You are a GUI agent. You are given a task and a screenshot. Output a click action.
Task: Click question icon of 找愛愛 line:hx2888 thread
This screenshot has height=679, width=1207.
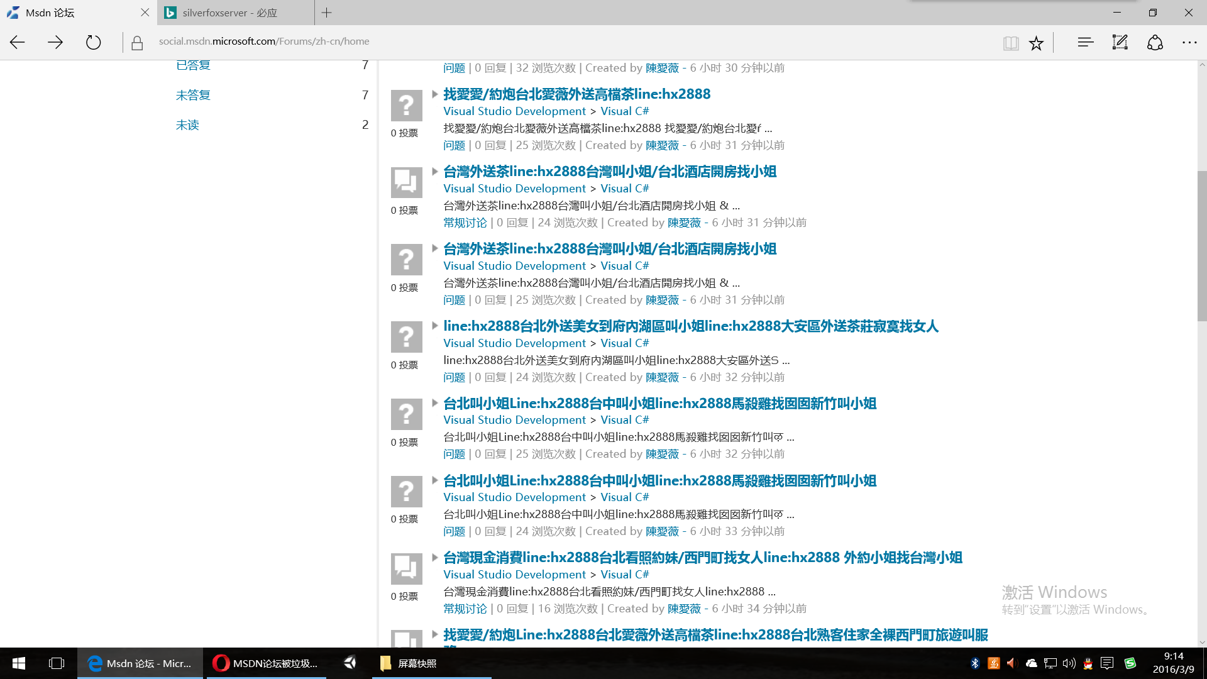click(x=407, y=105)
